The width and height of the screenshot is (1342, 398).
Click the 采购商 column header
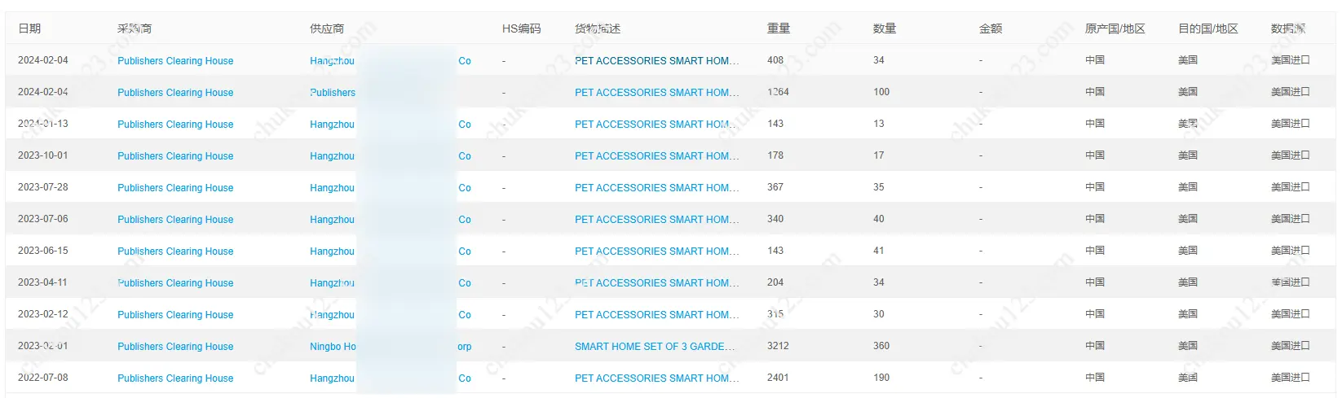click(135, 28)
